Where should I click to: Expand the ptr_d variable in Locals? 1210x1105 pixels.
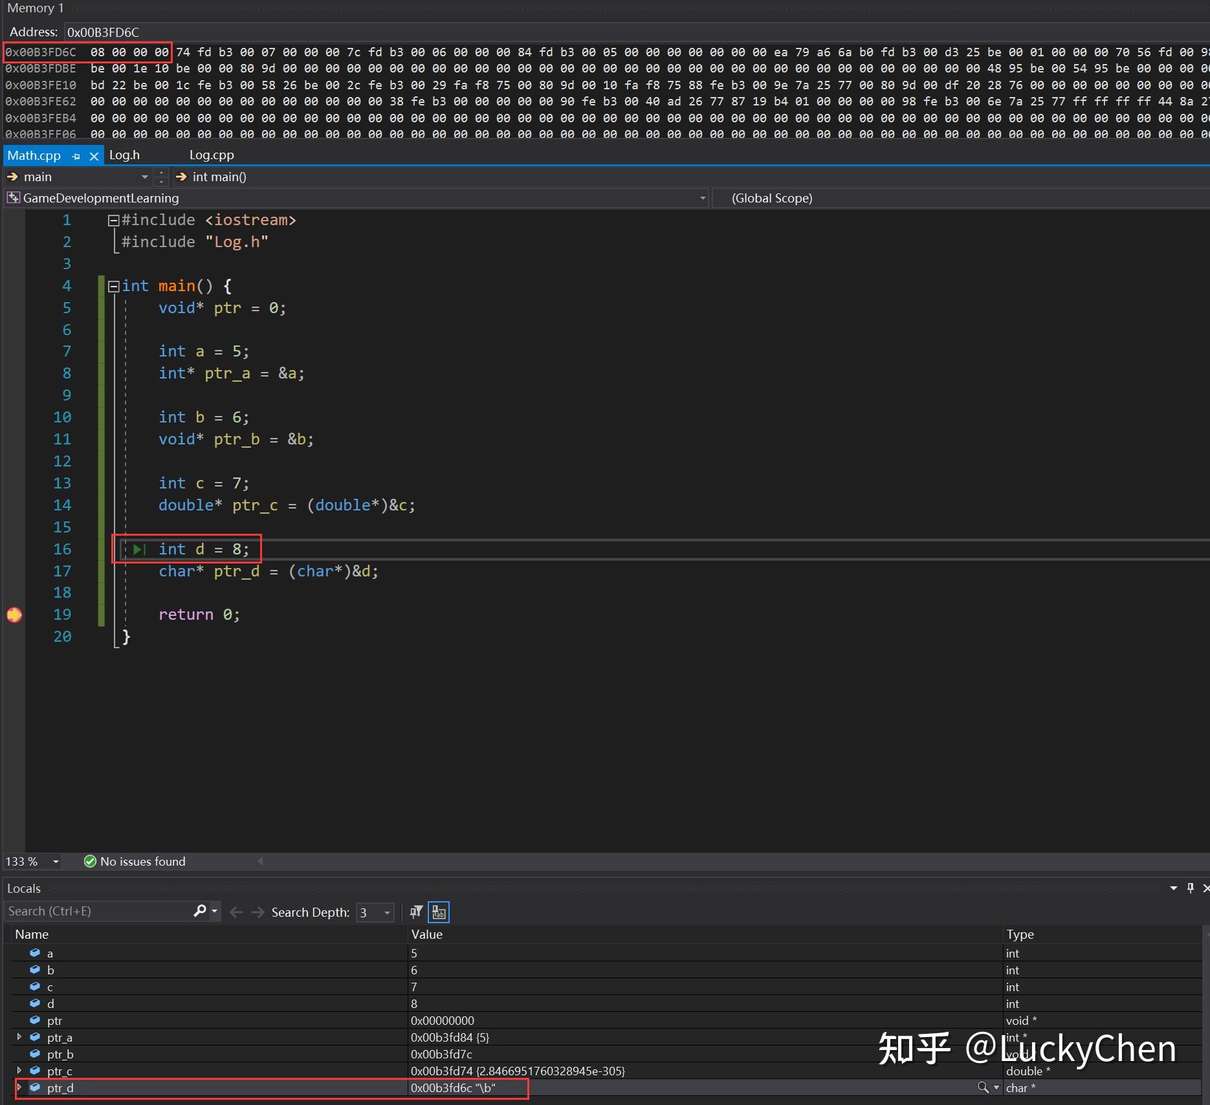click(x=18, y=1088)
